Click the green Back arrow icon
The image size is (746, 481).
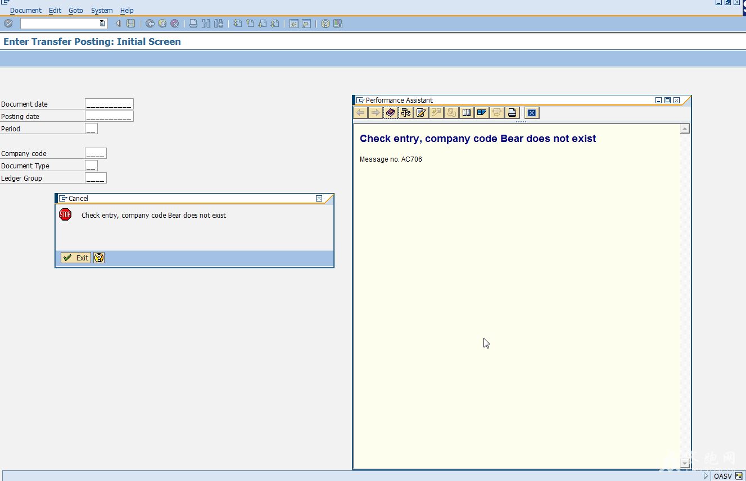150,24
